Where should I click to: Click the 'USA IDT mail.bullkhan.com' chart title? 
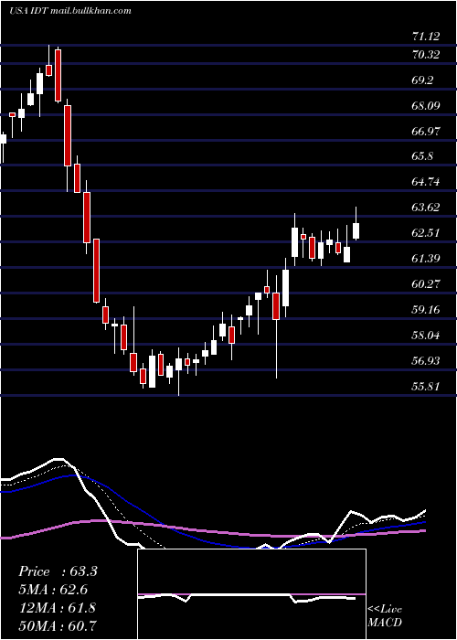click(70, 11)
